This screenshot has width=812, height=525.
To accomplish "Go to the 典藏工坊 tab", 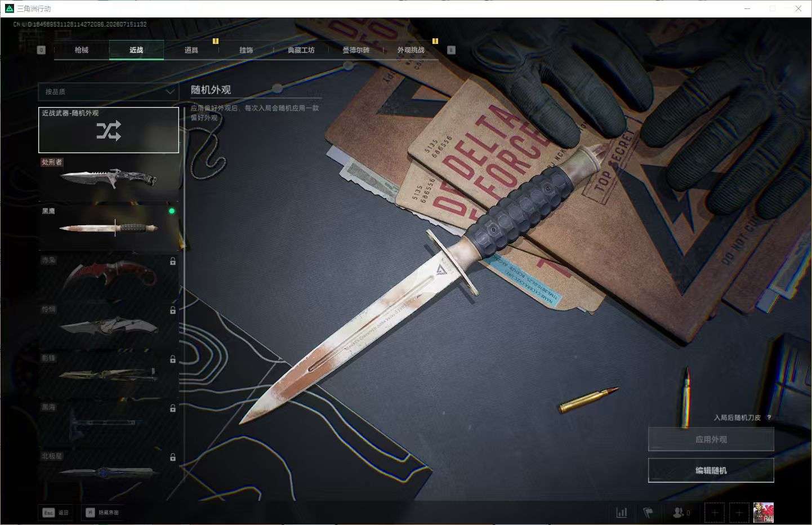I will (x=301, y=50).
